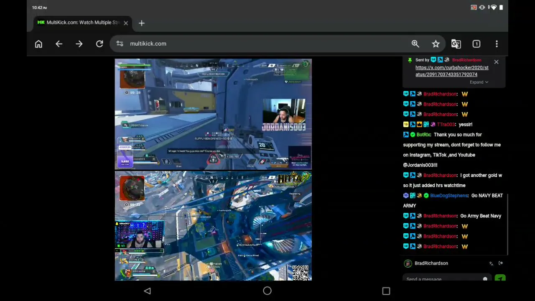Screen dimensions: 535x301
Task: Click the bottom HITTA stream video
Action: click(x=213, y=226)
